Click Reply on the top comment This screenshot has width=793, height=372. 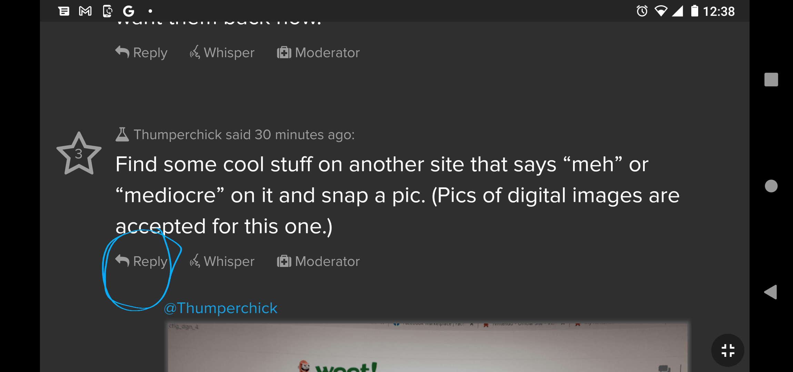[x=142, y=53]
